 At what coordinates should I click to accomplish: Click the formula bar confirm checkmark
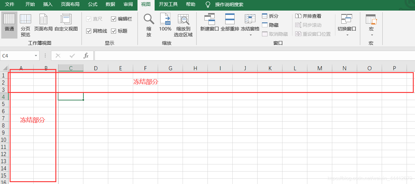click(72, 56)
